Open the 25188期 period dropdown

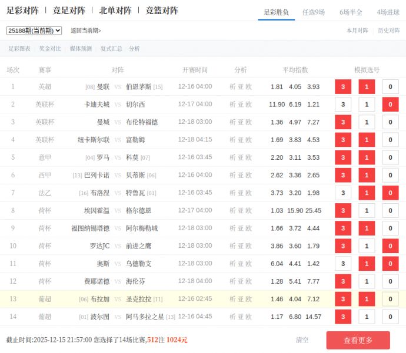(34, 31)
